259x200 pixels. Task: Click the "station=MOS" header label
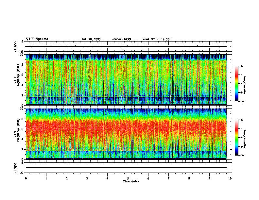point(122,39)
